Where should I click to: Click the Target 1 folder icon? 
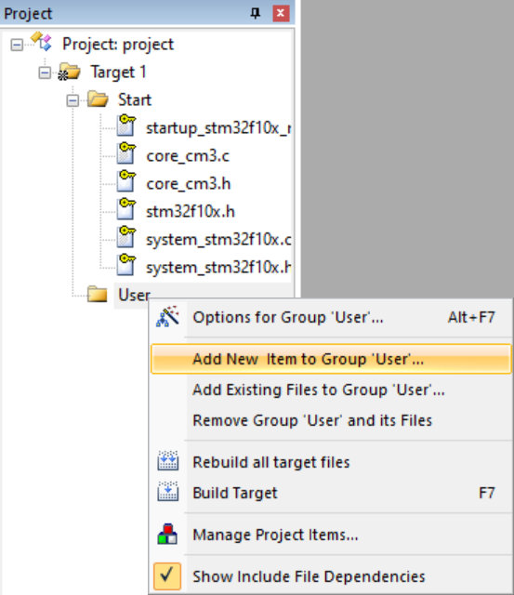click(x=69, y=72)
